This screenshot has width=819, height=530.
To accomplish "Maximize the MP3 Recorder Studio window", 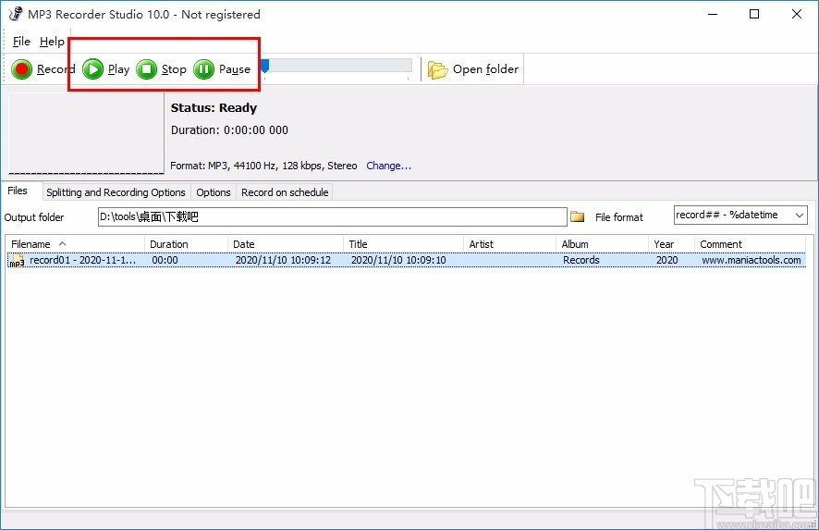I will click(754, 14).
